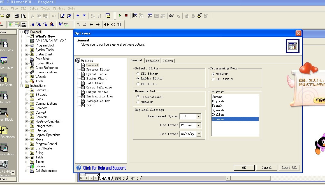Click the Upload (blue up arrow) icon
The height and width of the screenshot is (185, 325).
pos(78,16)
